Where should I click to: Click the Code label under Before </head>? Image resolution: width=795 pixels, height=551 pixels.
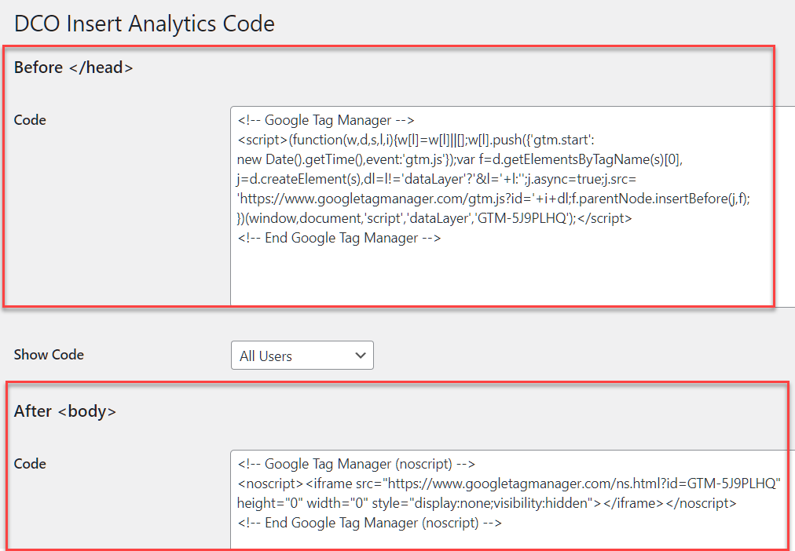[x=30, y=120]
